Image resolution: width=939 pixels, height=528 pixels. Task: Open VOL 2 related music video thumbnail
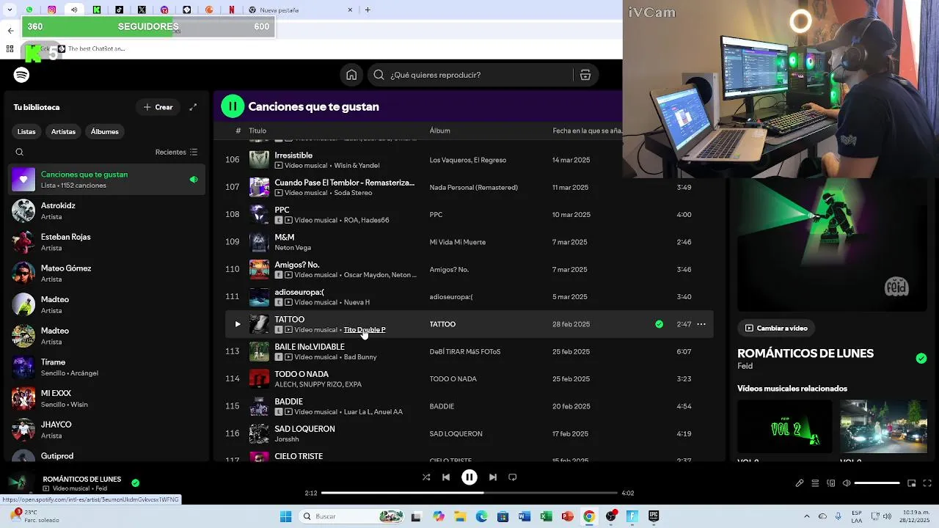pos(785,427)
